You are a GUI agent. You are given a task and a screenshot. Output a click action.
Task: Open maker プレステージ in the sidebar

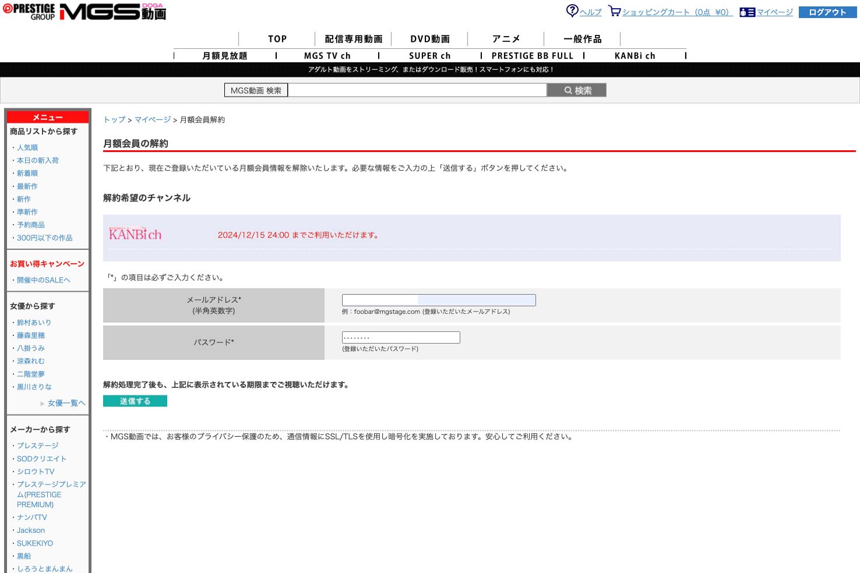pyautogui.click(x=38, y=446)
